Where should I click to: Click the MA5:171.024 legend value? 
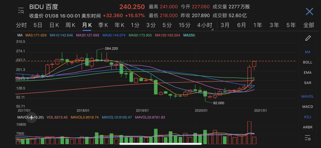coord(36,35)
